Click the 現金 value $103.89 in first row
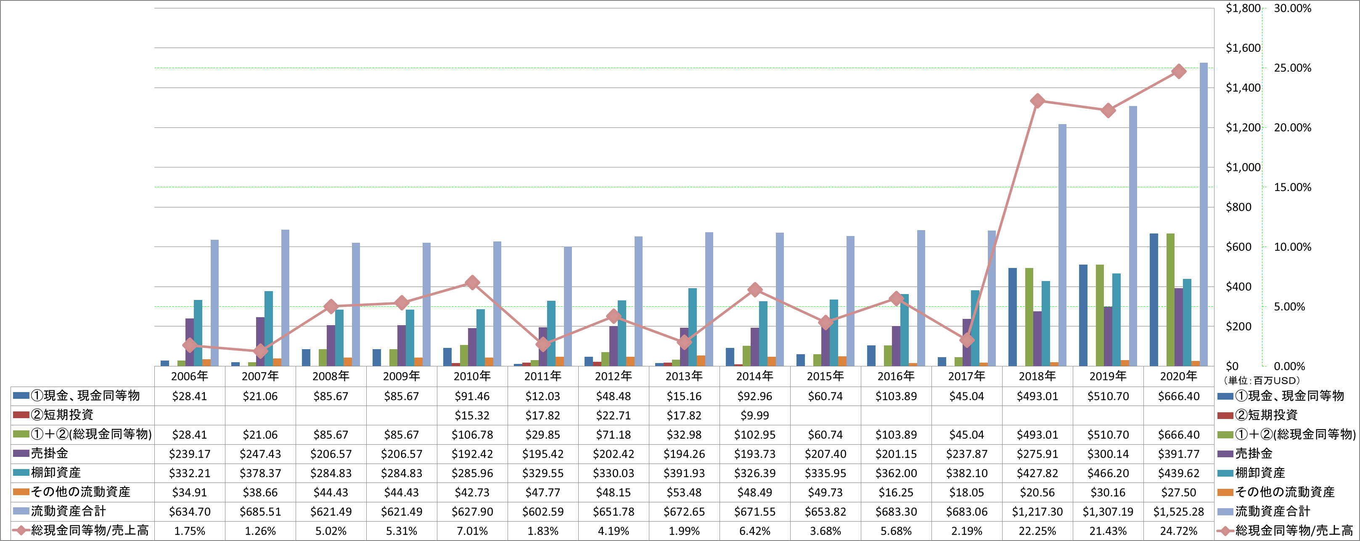 896,396
